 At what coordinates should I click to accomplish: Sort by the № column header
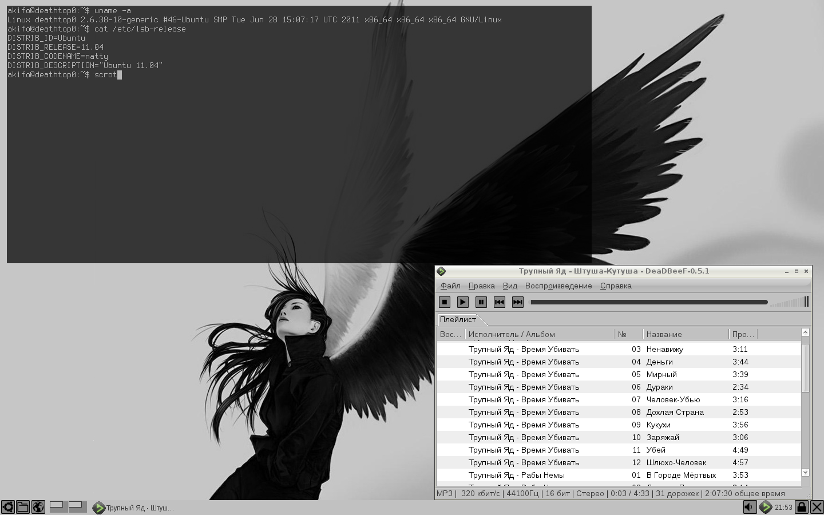(x=628, y=334)
